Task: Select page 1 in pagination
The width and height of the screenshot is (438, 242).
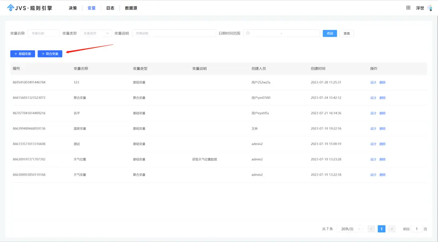Action: (381, 229)
